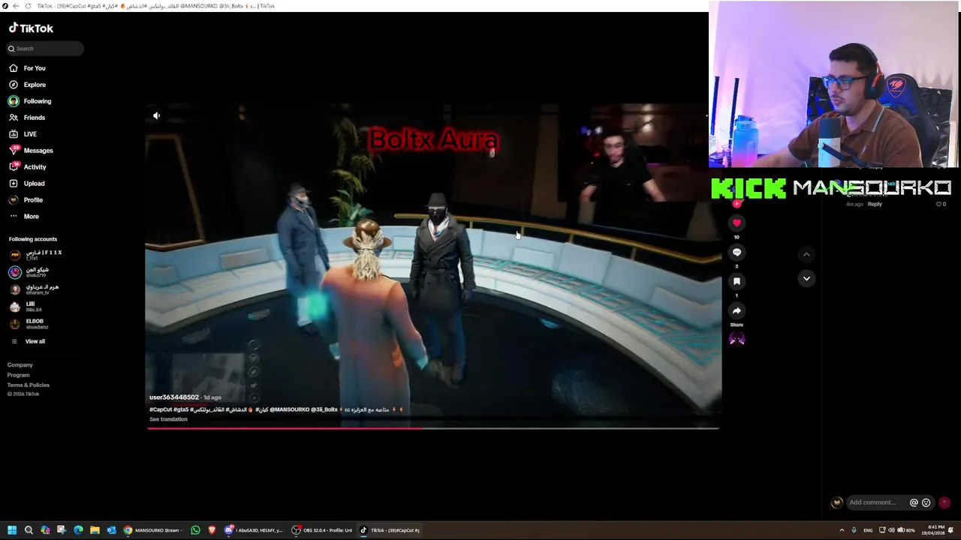Image resolution: width=961 pixels, height=540 pixels.
Task: Open the emoji picker in comment box
Action: pyautogui.click(x=926, y=502)
